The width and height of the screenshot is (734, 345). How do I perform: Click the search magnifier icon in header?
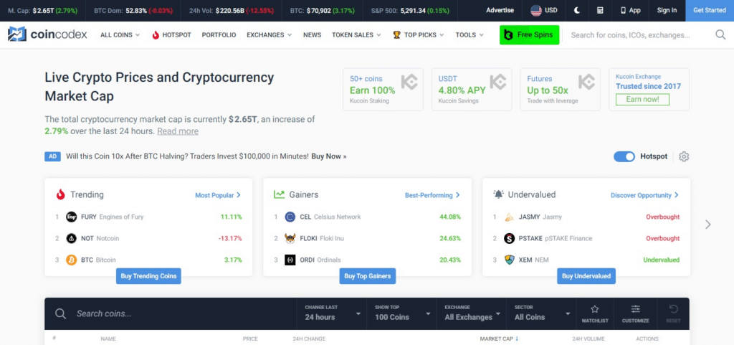720,34
